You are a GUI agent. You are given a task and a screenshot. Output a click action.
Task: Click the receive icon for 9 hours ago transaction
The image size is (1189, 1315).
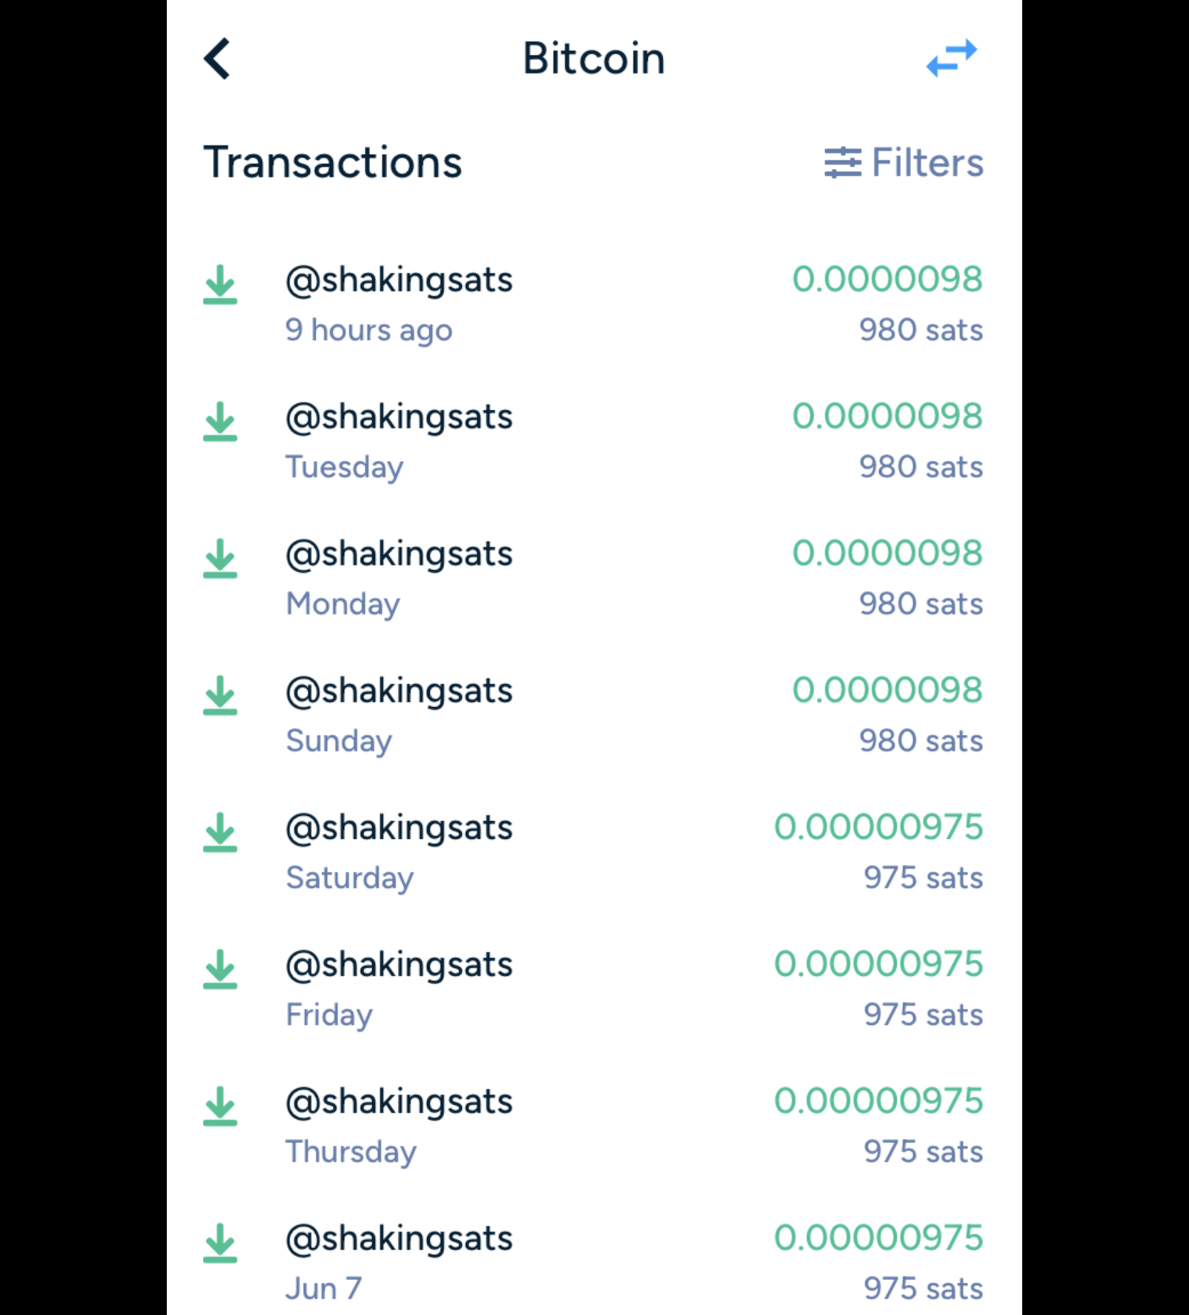(220, 284)
